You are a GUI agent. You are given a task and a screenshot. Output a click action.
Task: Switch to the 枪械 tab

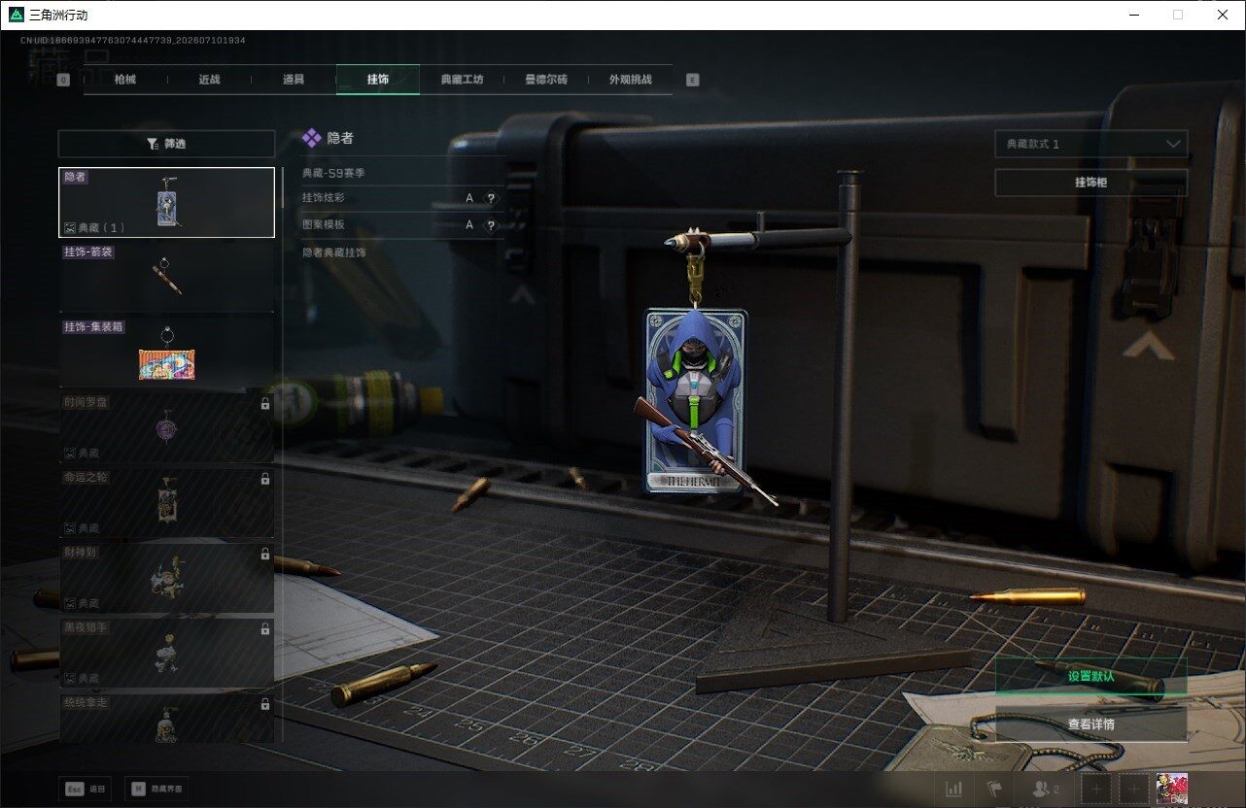coord(125,80)
